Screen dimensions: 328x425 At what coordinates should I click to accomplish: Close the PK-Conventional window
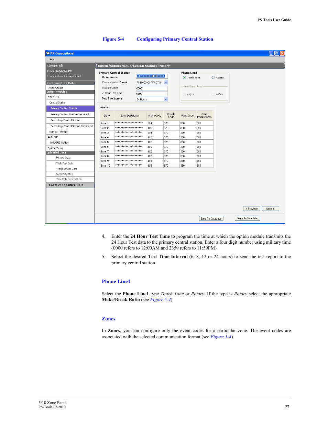[282, 53]
